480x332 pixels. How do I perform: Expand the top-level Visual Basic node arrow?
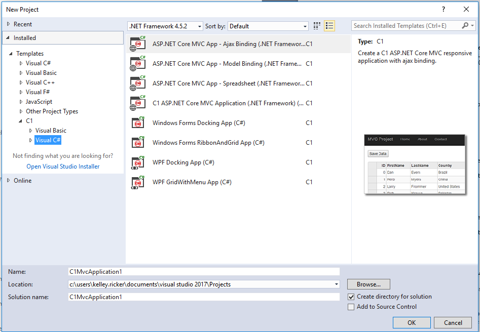point(21,73)
